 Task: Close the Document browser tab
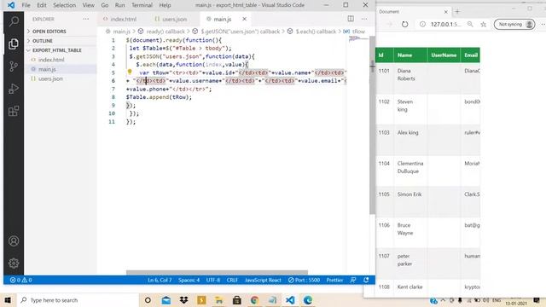tap(446, 12)
